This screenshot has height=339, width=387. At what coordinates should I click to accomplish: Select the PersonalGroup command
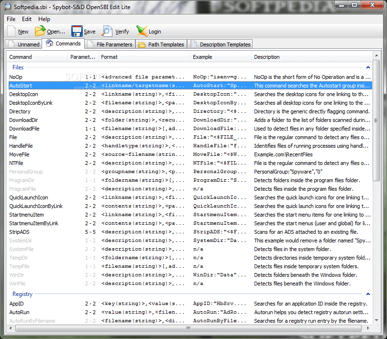pyautogui.click(x=189, y=172)
